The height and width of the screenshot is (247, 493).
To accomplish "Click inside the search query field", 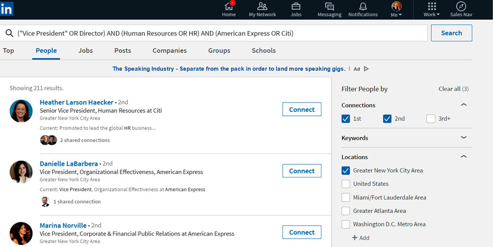I will (x=217, y=33).
